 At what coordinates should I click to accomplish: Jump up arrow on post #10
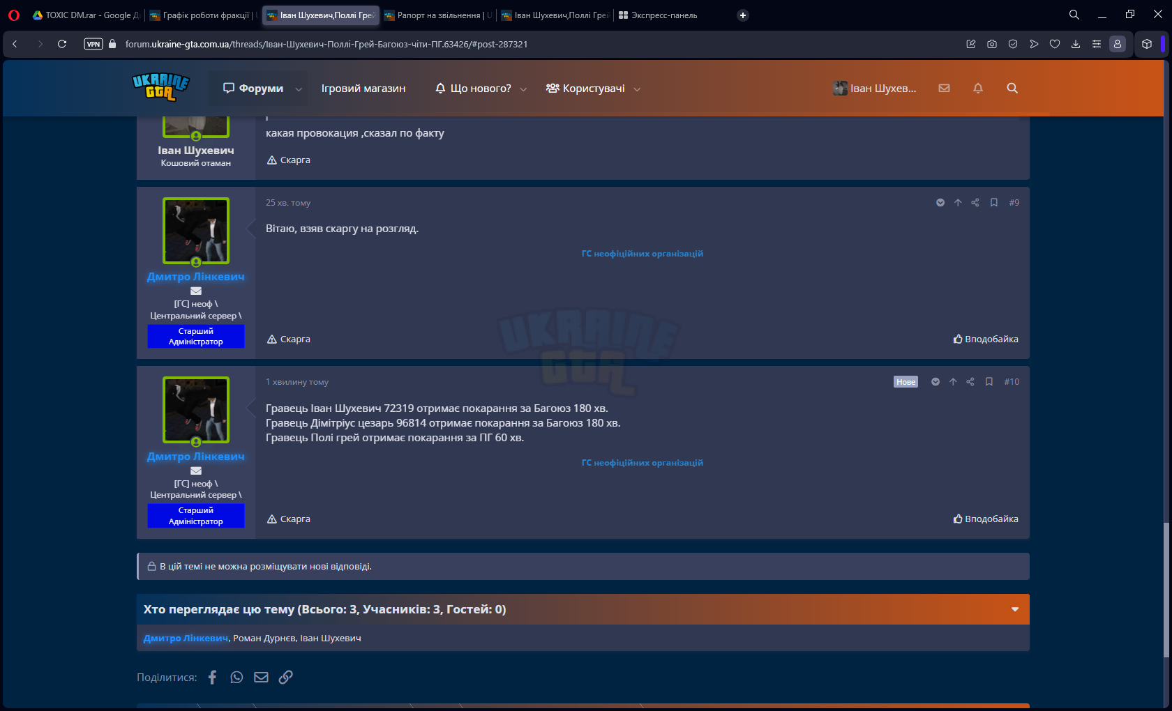[x=953, y=382]
